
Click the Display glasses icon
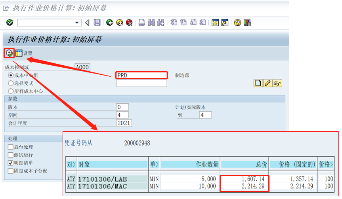277,83
